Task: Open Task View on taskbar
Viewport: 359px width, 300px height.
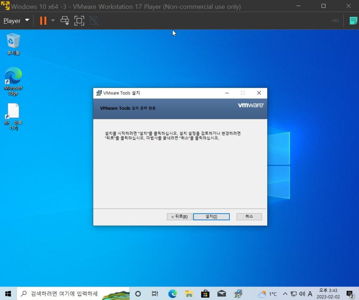Action: (155, 294)
